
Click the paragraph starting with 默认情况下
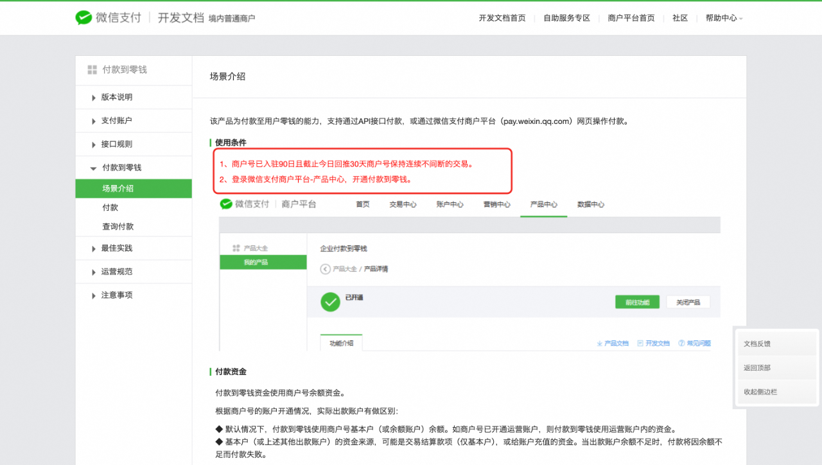pyautogui.click(x=446, y=429)
